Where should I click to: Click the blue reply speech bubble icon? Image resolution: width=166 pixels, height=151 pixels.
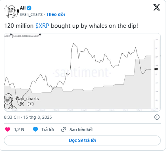(x=35, y=130)
